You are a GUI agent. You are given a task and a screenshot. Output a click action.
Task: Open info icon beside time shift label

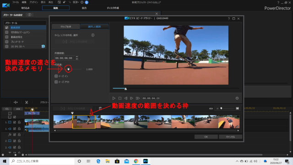coord(92,35)
